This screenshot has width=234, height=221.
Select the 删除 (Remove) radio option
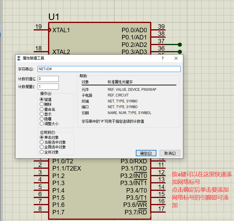tap(46, 104)
